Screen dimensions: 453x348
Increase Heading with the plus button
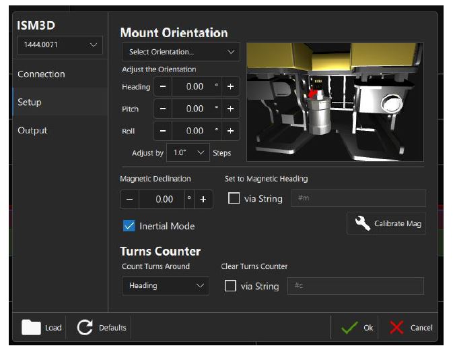(230, 86)
